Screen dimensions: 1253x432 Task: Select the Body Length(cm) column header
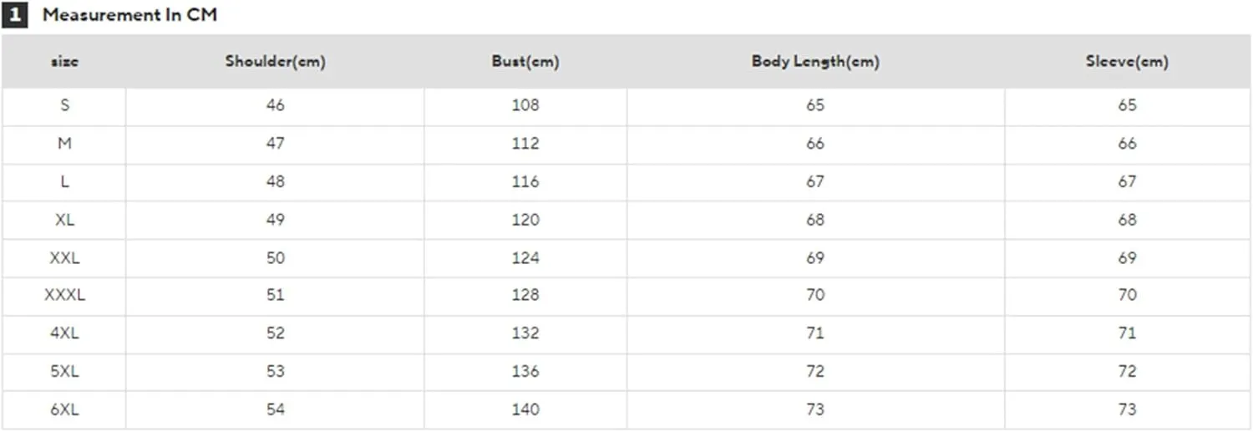815,62
